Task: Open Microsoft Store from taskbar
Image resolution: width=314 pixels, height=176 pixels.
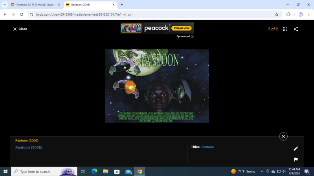Action: click(117, 171)
